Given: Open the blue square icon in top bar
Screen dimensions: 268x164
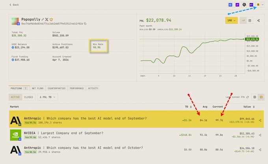Looking at the screenshot, I should point(230,5).
